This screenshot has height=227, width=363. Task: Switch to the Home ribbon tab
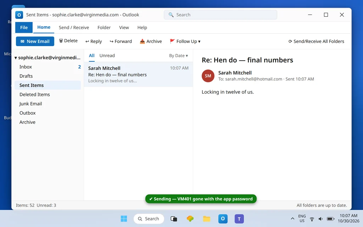(44, 27)
